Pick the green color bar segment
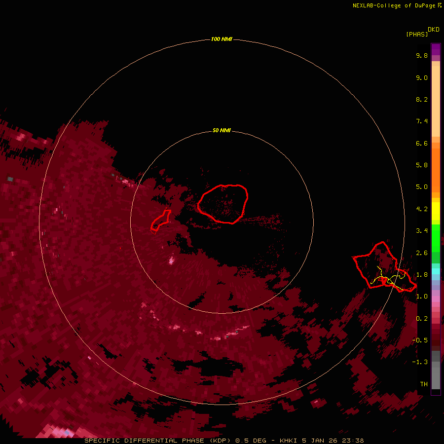This screenshot has height=444, width=444. (436, 238)
